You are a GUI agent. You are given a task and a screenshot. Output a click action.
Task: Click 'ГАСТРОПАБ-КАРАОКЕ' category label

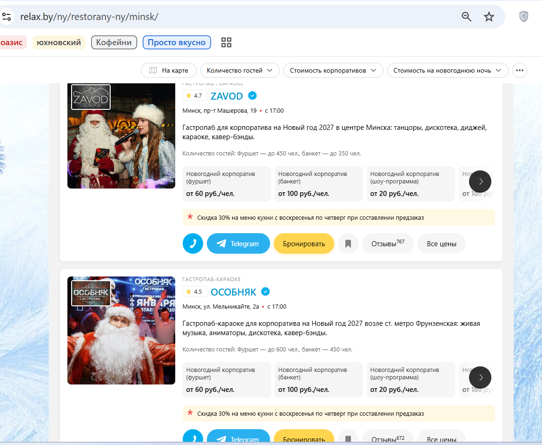[x=212, y=279]
